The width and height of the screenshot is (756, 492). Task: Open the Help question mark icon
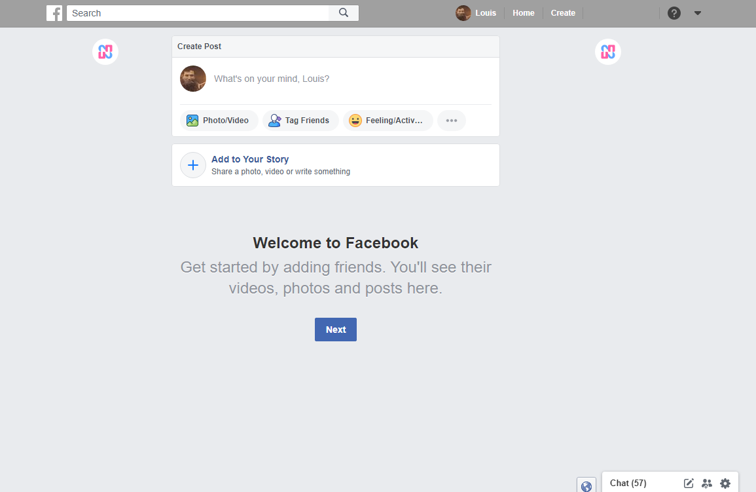(674, 13)
